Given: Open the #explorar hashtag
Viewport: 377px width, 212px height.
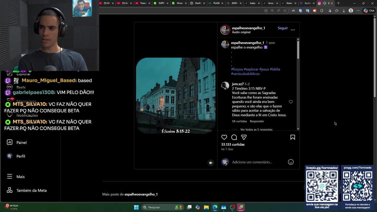Looking at the screenshot, I should (251, 69).
